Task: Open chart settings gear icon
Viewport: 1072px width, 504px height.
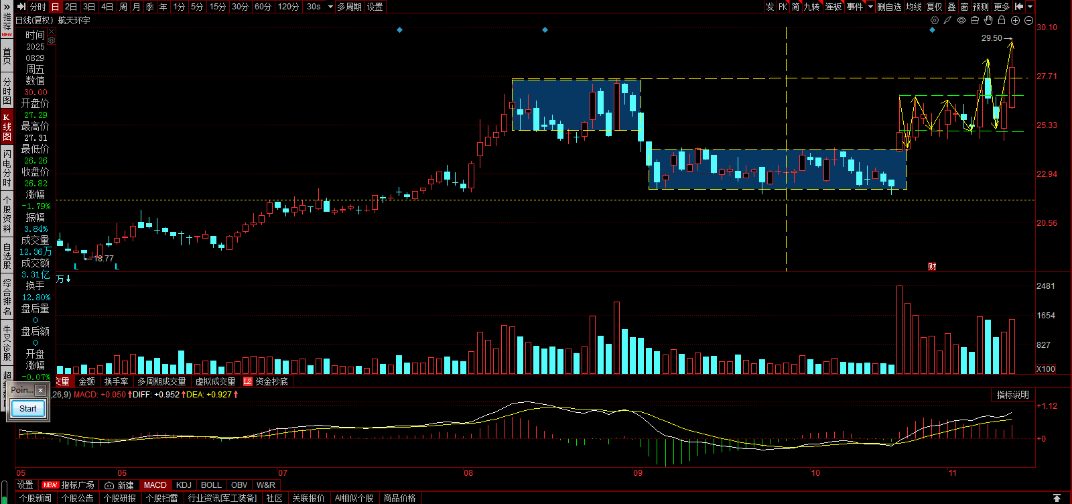Action: (x=935, y=20)
